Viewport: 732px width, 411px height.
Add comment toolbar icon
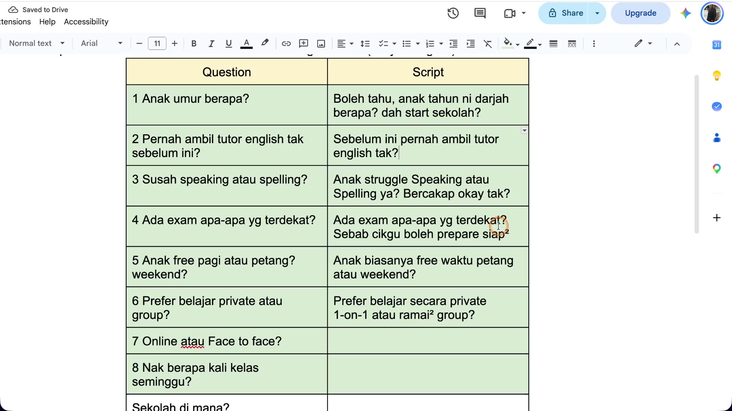(x=303, y=44)
